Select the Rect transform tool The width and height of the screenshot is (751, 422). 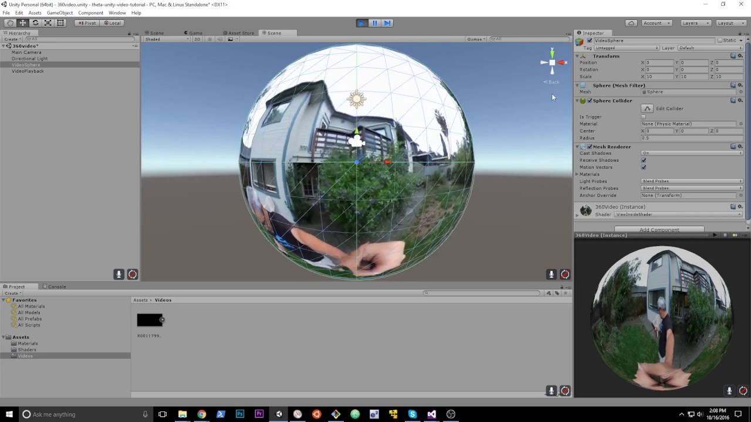tap(60, 23)
